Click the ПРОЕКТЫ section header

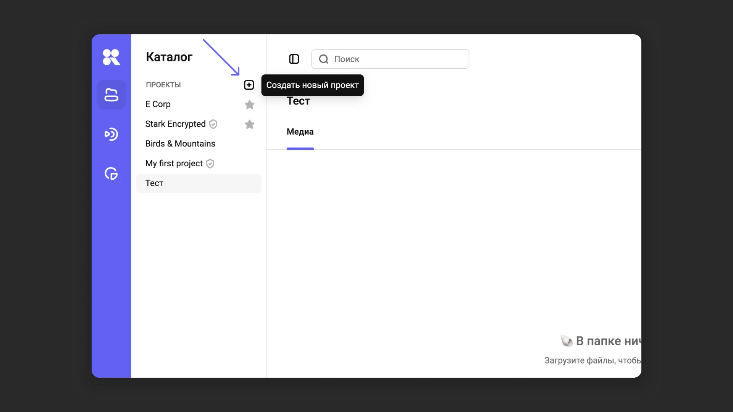click(163, 85)
